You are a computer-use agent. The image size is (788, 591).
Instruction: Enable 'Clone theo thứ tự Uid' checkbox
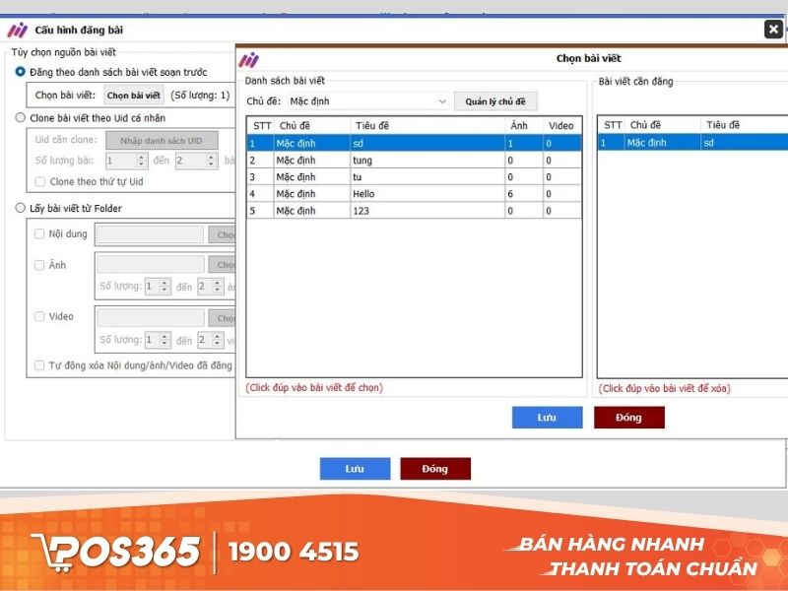coord(40,181)
